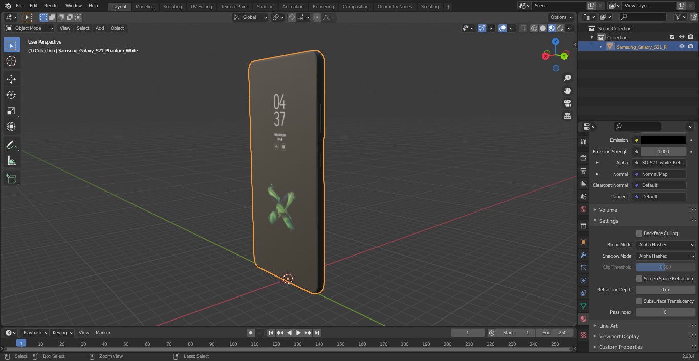Viewport: 699px width, 361px height.
Task: Switch to the Sculpting workspace tab
Action: (172, 7)
